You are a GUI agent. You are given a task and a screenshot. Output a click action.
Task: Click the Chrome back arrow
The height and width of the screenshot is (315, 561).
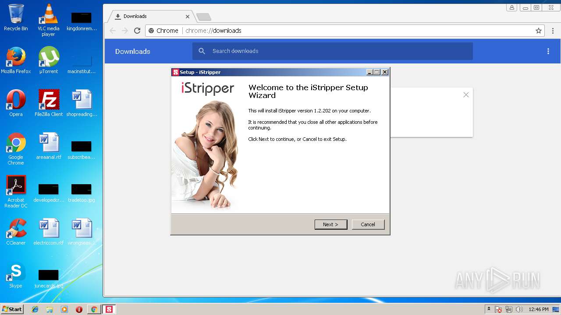113,31
